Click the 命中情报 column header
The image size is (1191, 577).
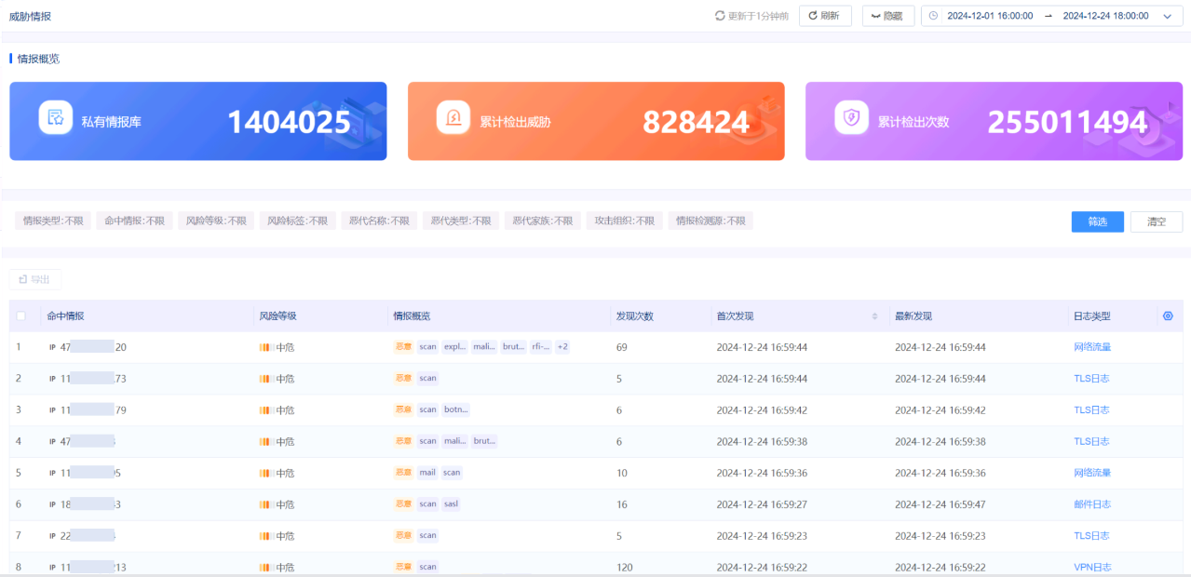[x=65, y=316]
